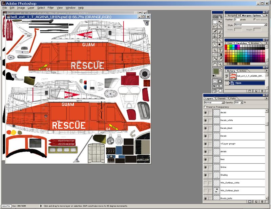Open the Marquee Options panel flyout menu
The height and width of the screenshot is (209, 271).
click(267, 15)
